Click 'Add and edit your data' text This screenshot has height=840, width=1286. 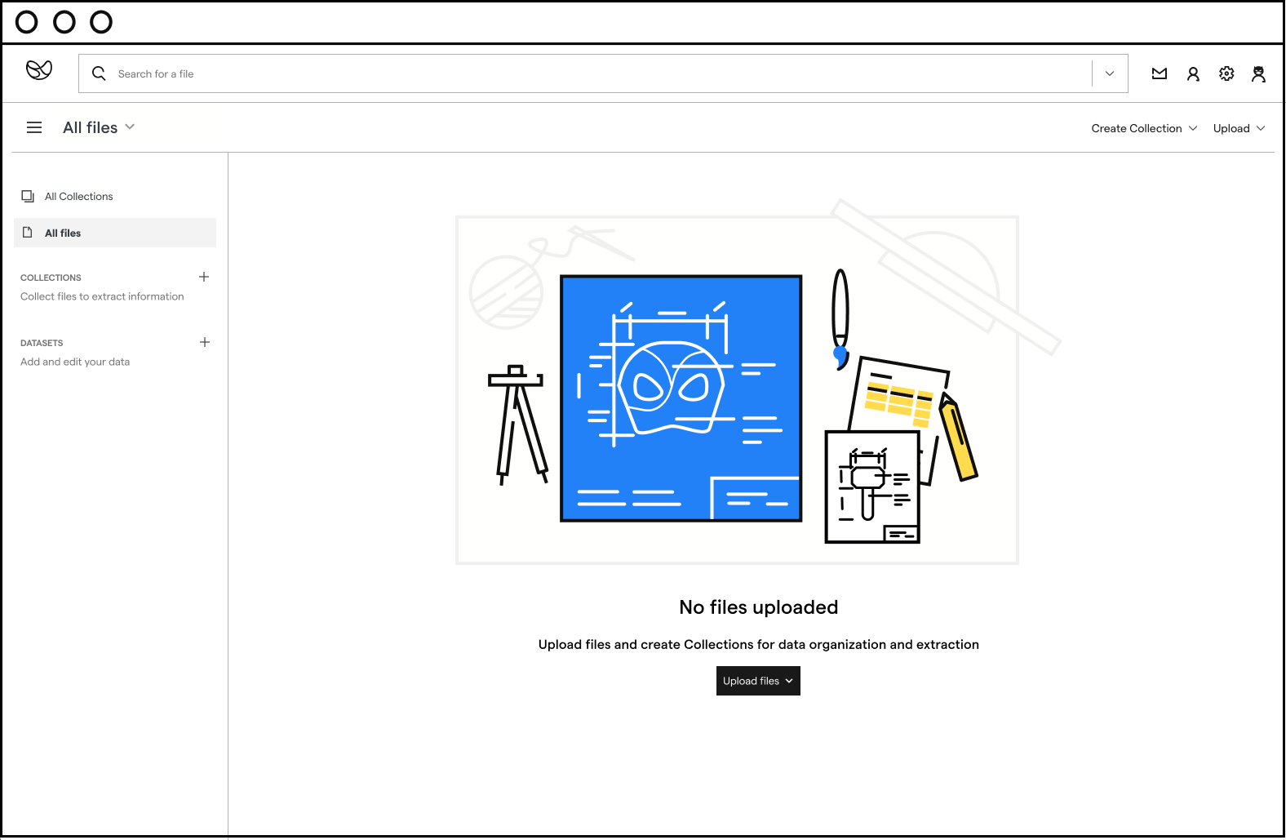pos(75,362)
